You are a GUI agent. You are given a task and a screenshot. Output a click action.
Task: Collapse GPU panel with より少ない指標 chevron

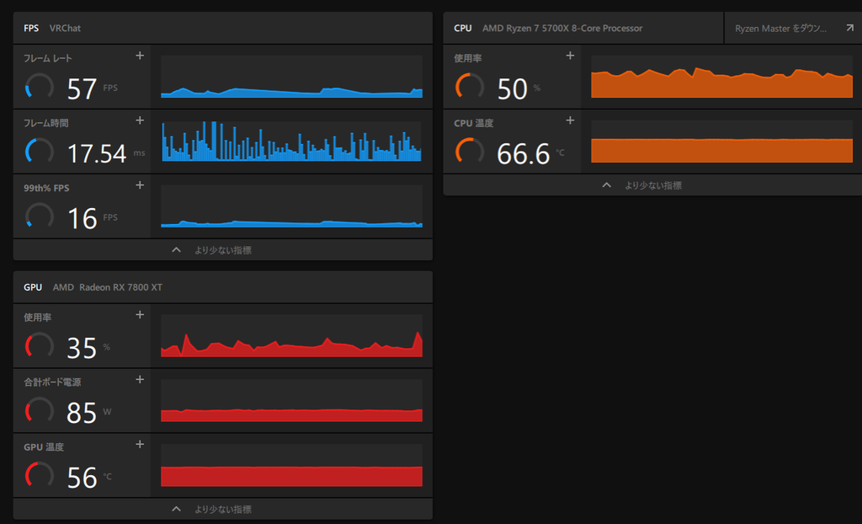pos(177,509)
